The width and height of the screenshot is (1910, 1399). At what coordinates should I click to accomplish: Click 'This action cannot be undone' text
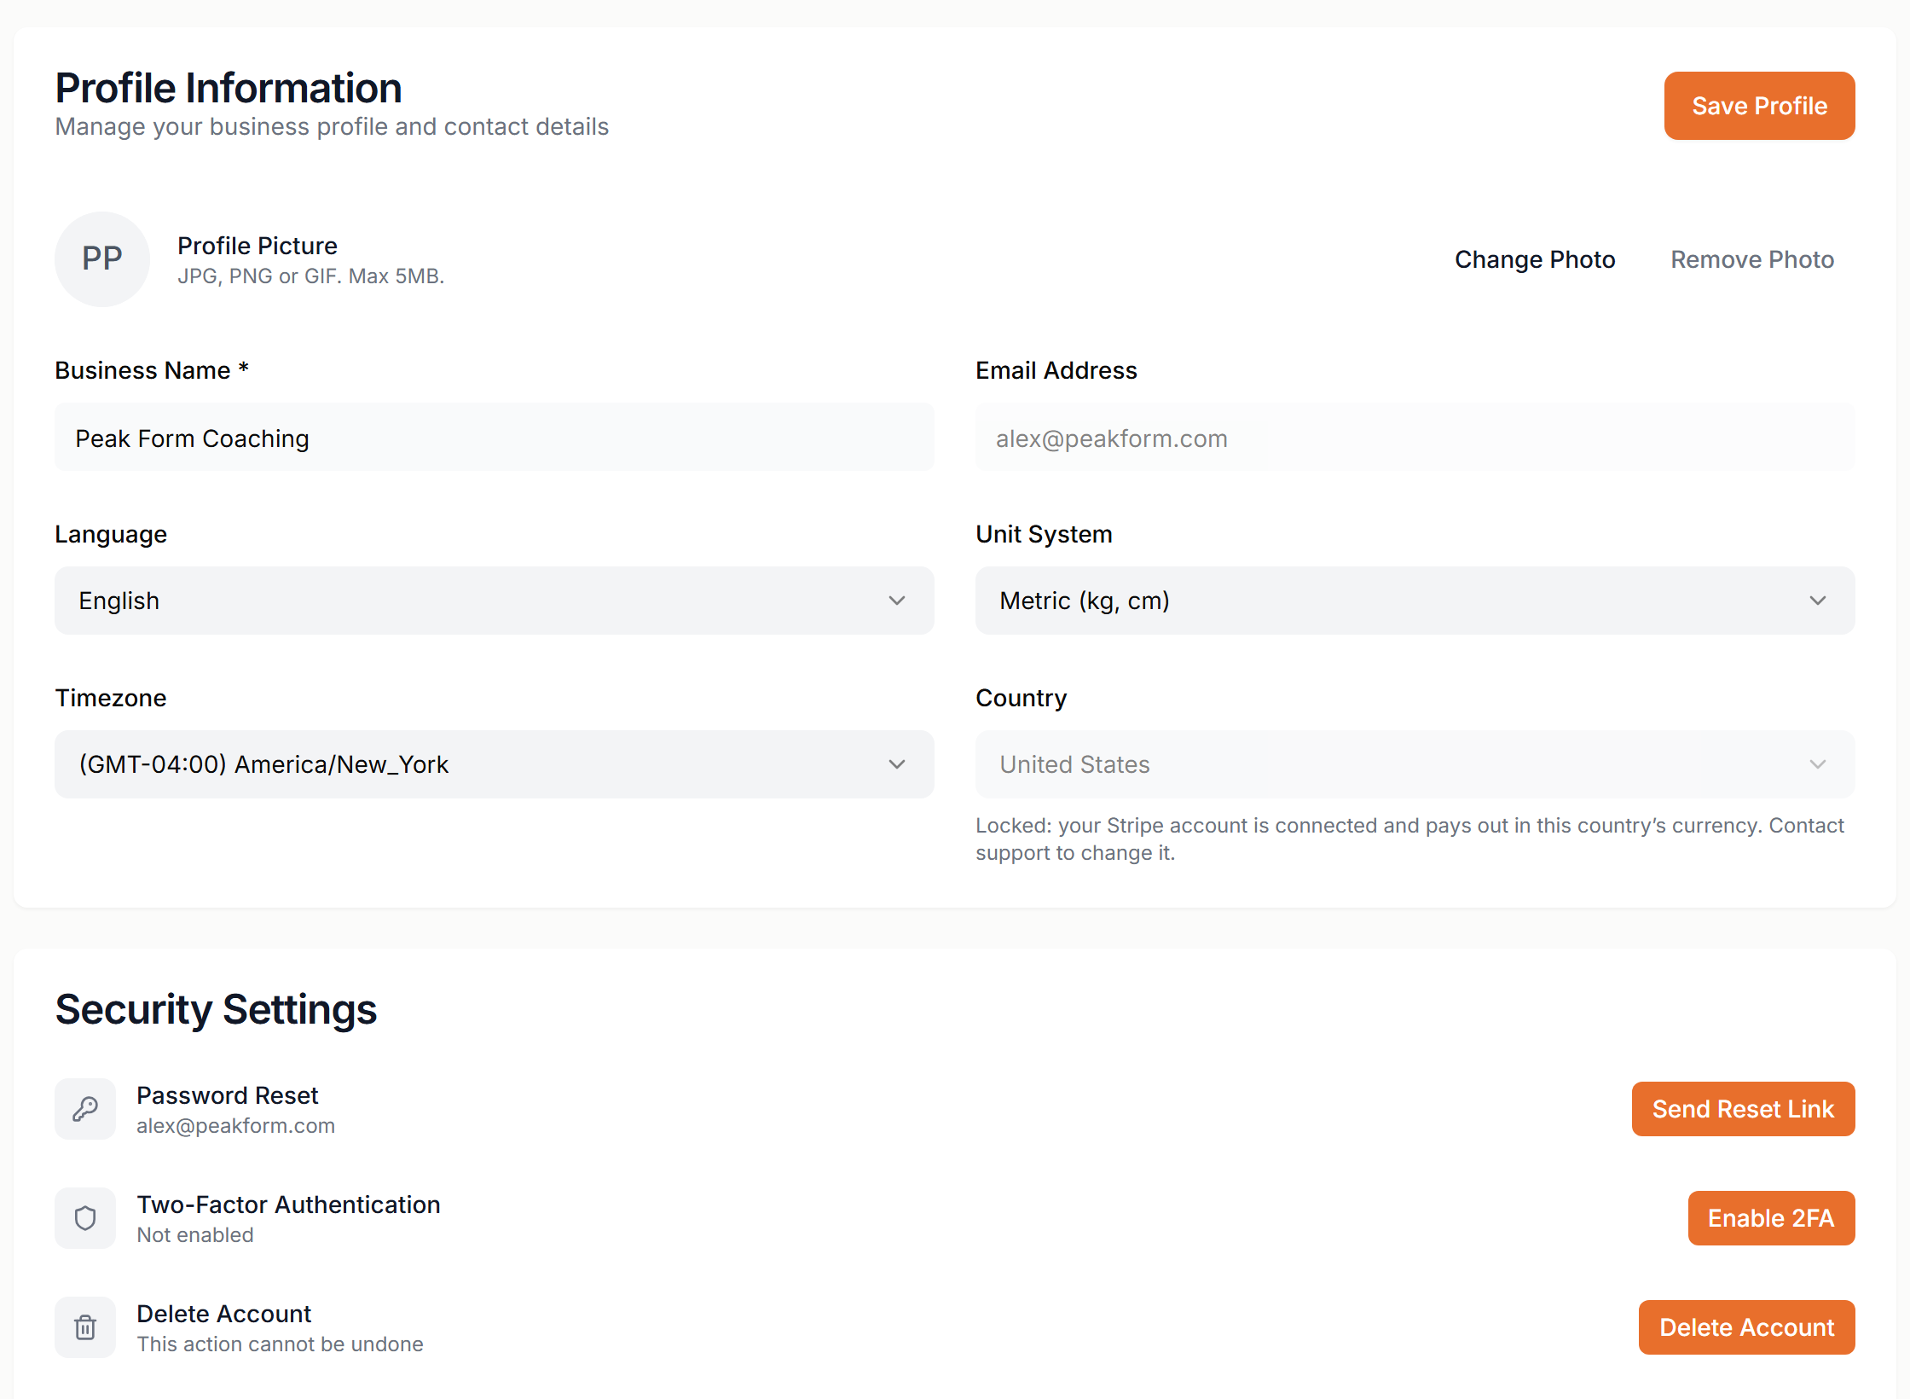coord(280,1344)
